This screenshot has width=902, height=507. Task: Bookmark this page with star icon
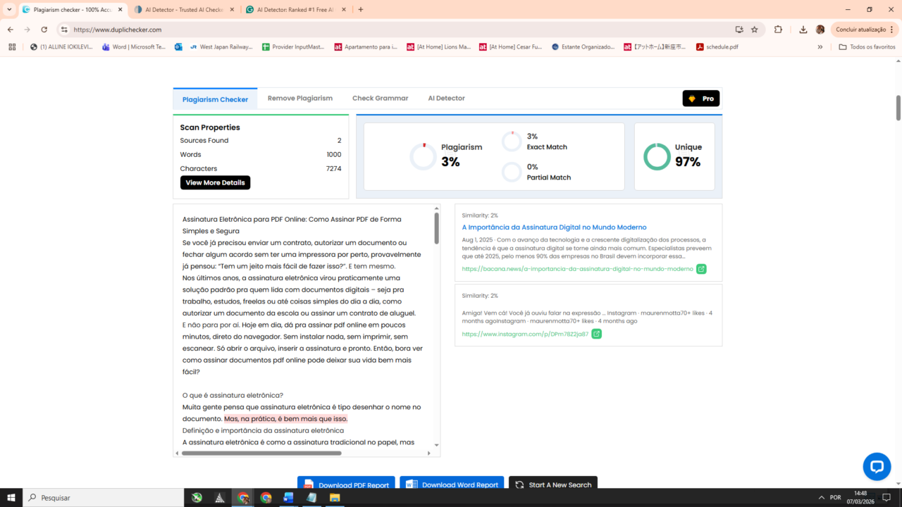(x=755, y=30)
